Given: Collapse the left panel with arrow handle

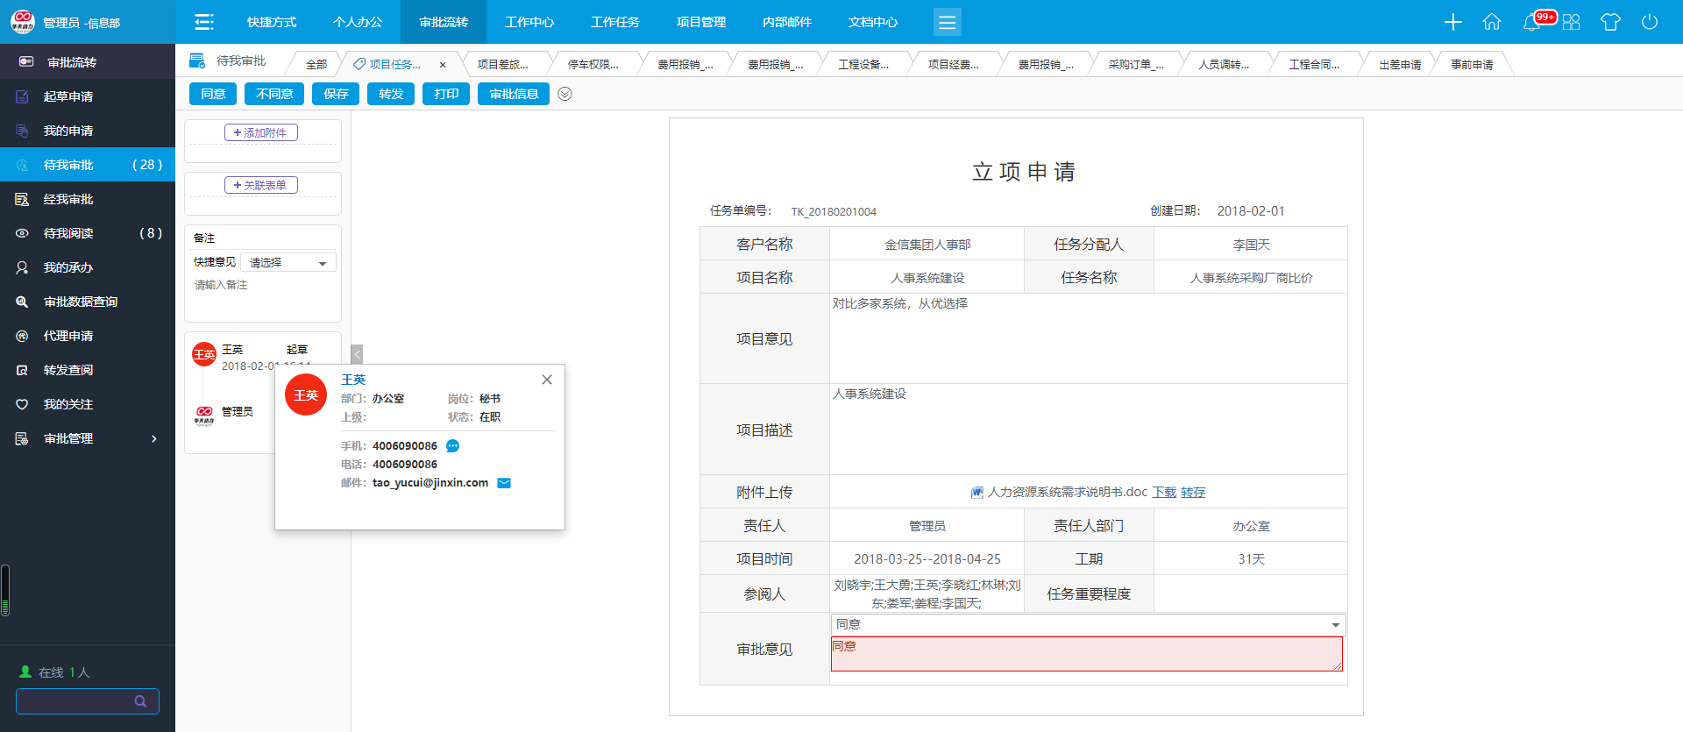Looking at the screenshot, I should [x=357, y=354].
